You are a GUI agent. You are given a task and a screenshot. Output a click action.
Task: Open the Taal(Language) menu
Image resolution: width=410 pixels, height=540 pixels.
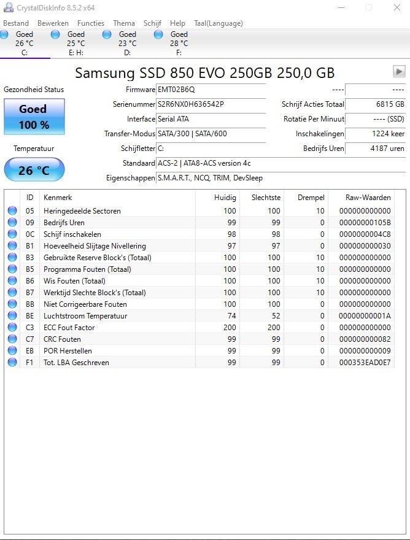point(219,23)
